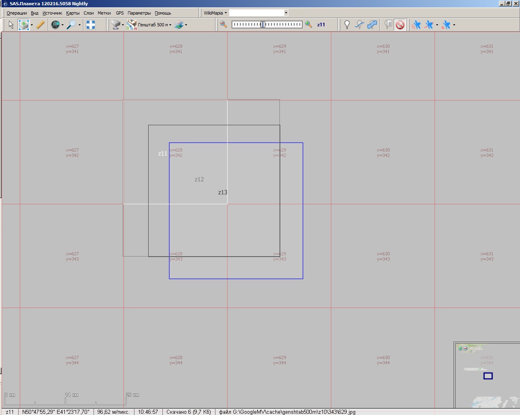Activate the ruler distance measurement tool

coord(40,25)
